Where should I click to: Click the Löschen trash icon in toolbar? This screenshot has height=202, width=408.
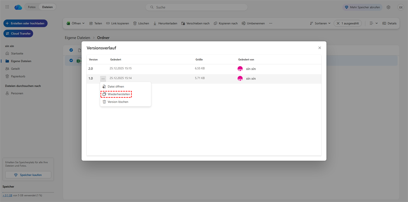[135, 23]
